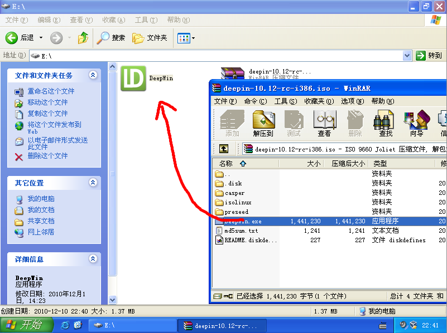Screen dimensions: 447x333
Task: Sort by the Name column header in WinRAR
Action: (x=246, y=164)
